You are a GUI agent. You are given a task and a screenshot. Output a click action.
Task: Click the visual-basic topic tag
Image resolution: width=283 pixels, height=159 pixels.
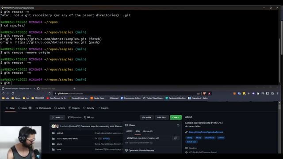210,138
